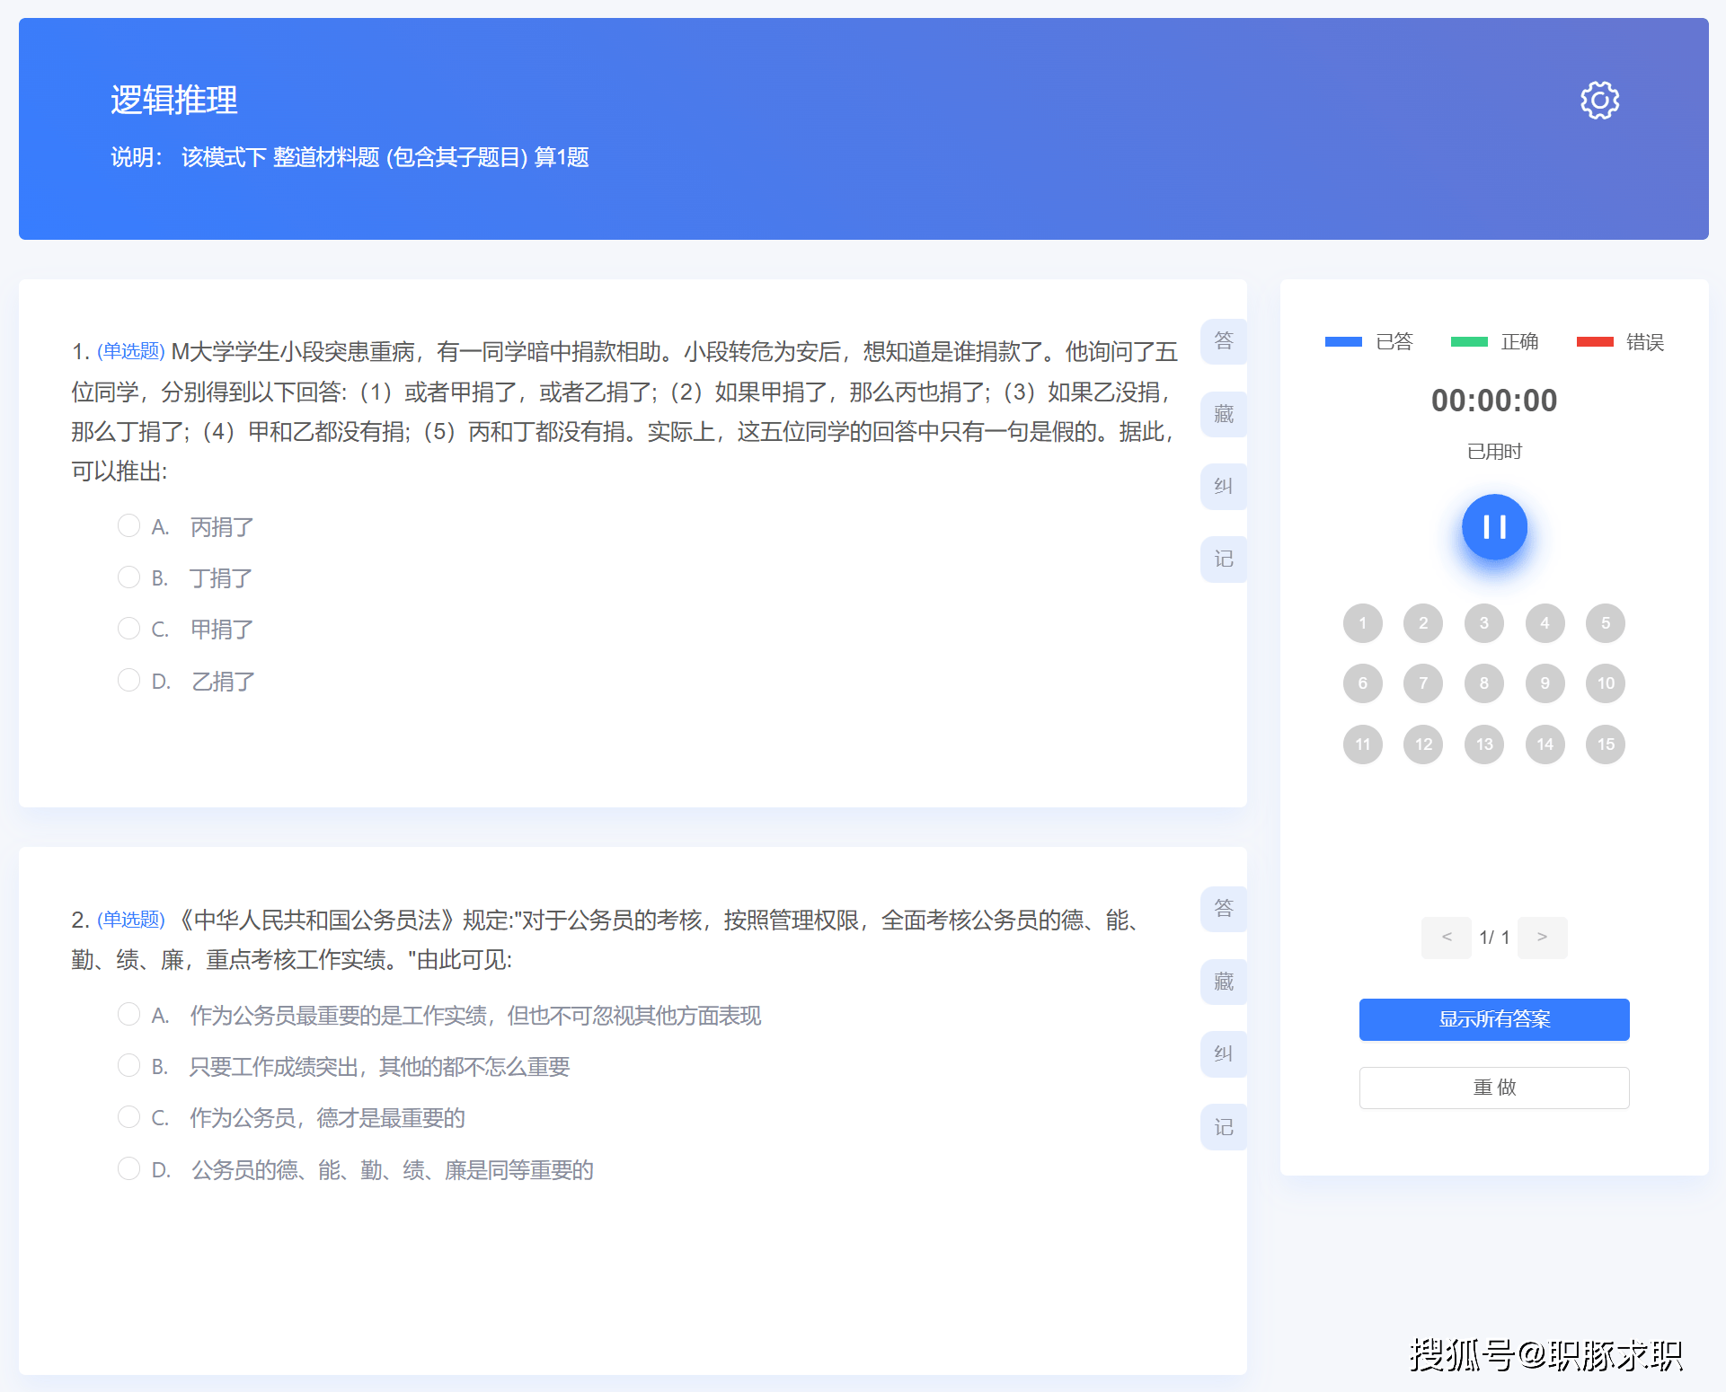Click the 藏 bookmark icon for question 1

coord(1223,414)
